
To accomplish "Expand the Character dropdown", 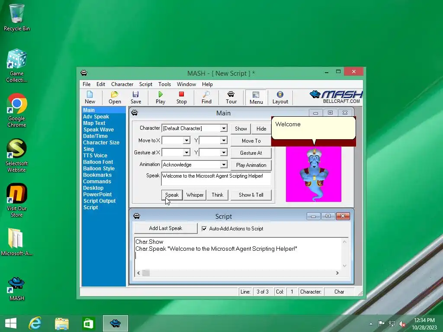I will tap(224, 128).
